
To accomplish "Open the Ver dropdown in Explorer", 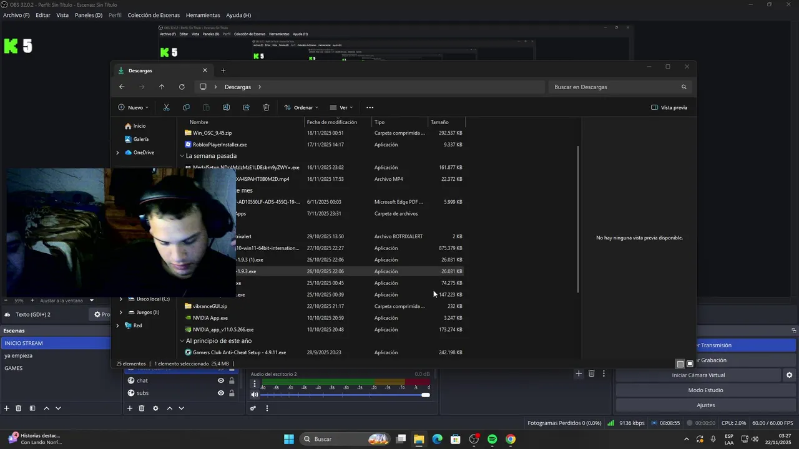I will point(341,107).
